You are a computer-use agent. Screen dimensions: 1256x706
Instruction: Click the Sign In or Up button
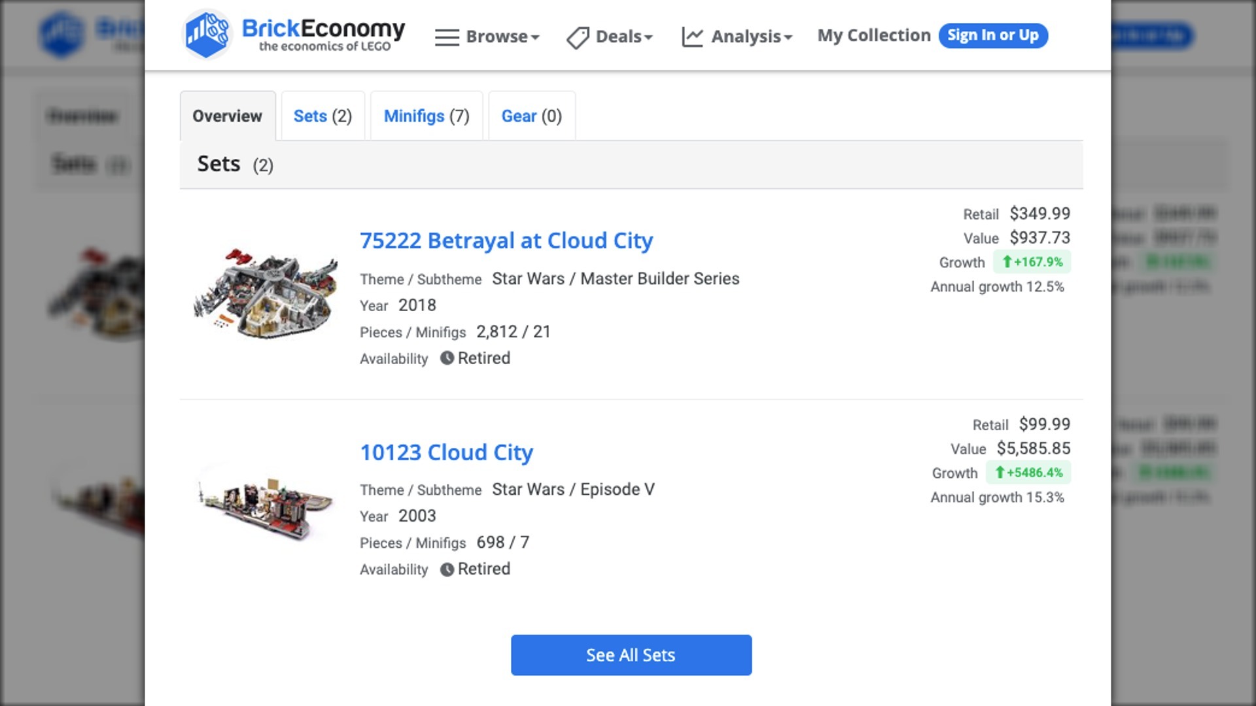(x=992, y=35)
